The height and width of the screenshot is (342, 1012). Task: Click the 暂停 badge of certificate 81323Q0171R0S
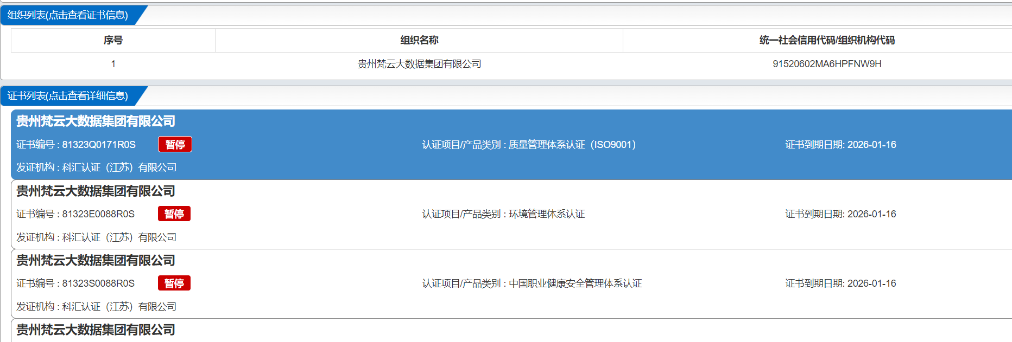click(x=175, y=145)
